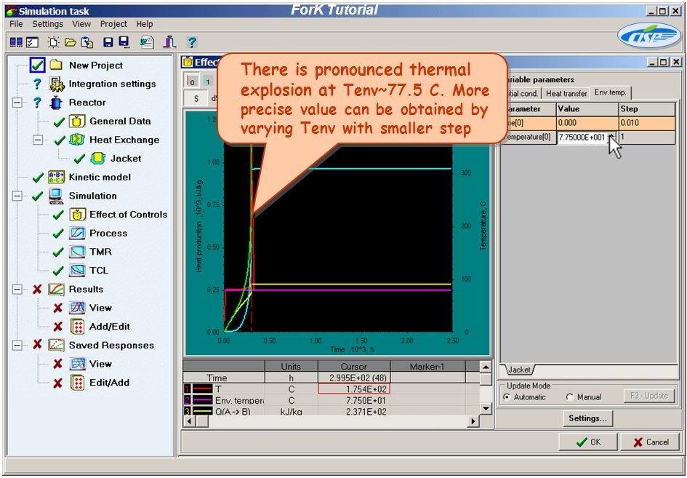Open the File menu
The image size is (687, 478).
(x=16, y=24)
